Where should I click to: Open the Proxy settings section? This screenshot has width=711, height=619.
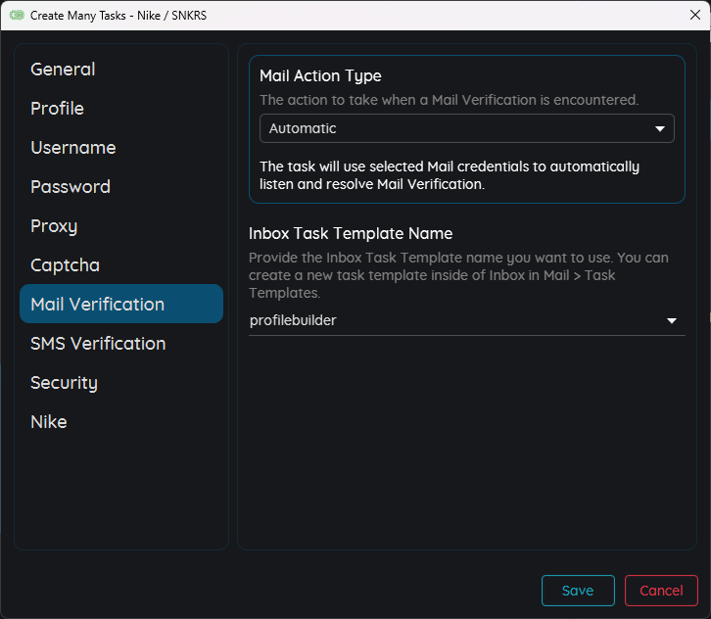pyautogui.click(x=54, y=226)
